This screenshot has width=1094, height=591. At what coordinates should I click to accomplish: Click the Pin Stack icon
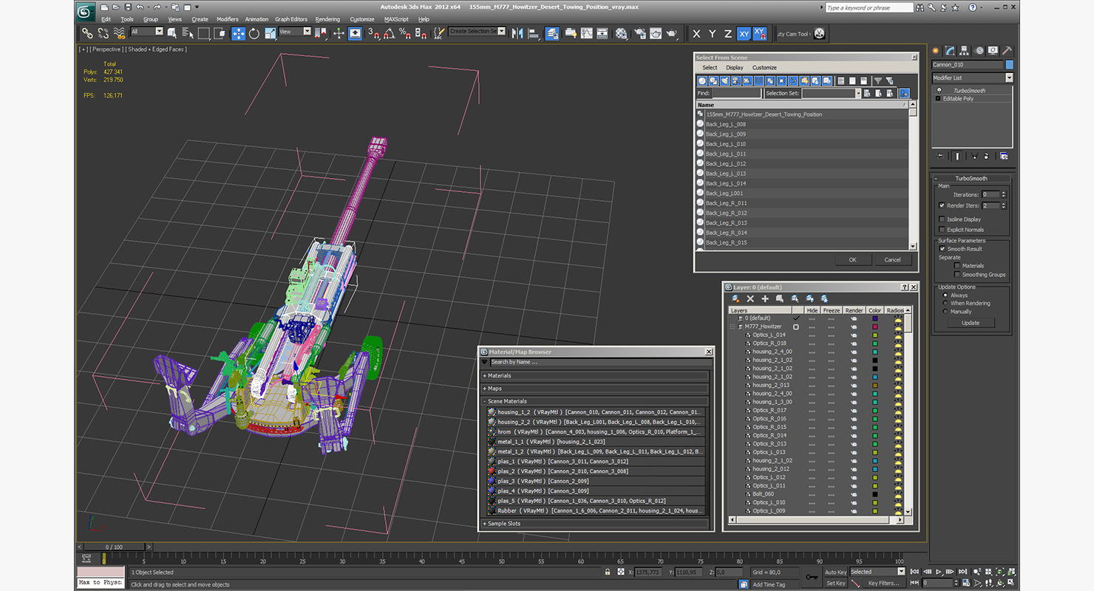point(940,156)
